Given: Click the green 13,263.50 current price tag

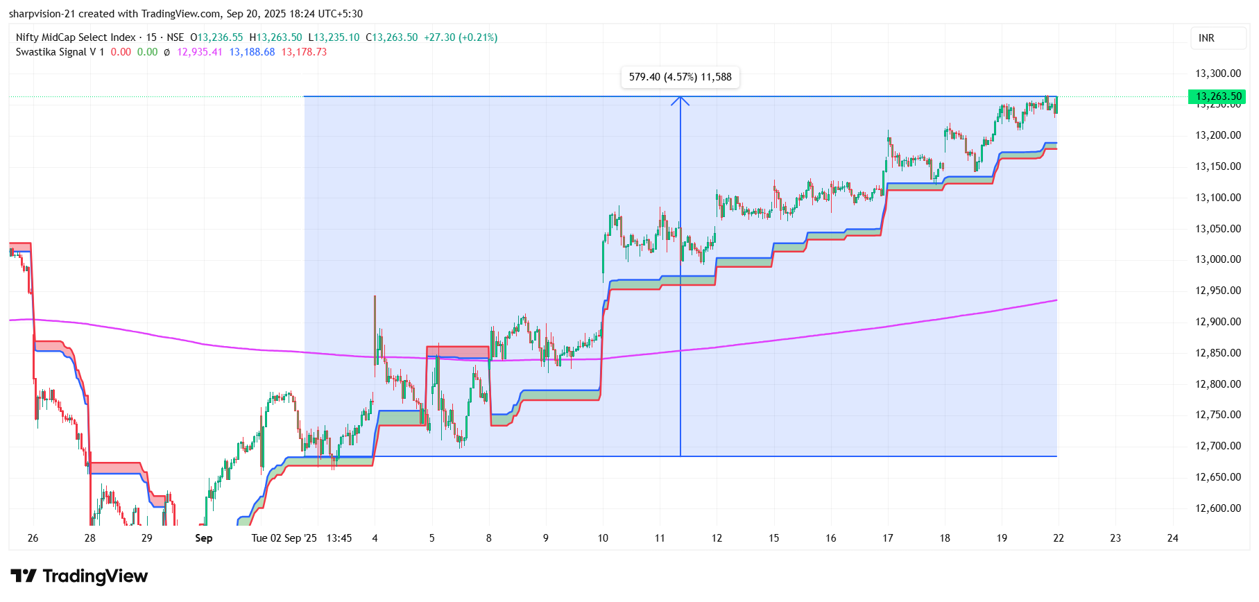Looking at the screenshot, I should [1218, 96].
